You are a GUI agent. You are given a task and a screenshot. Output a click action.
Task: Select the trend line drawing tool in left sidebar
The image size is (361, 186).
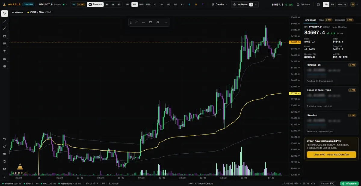pyautogui.click(x=5, y=21)
